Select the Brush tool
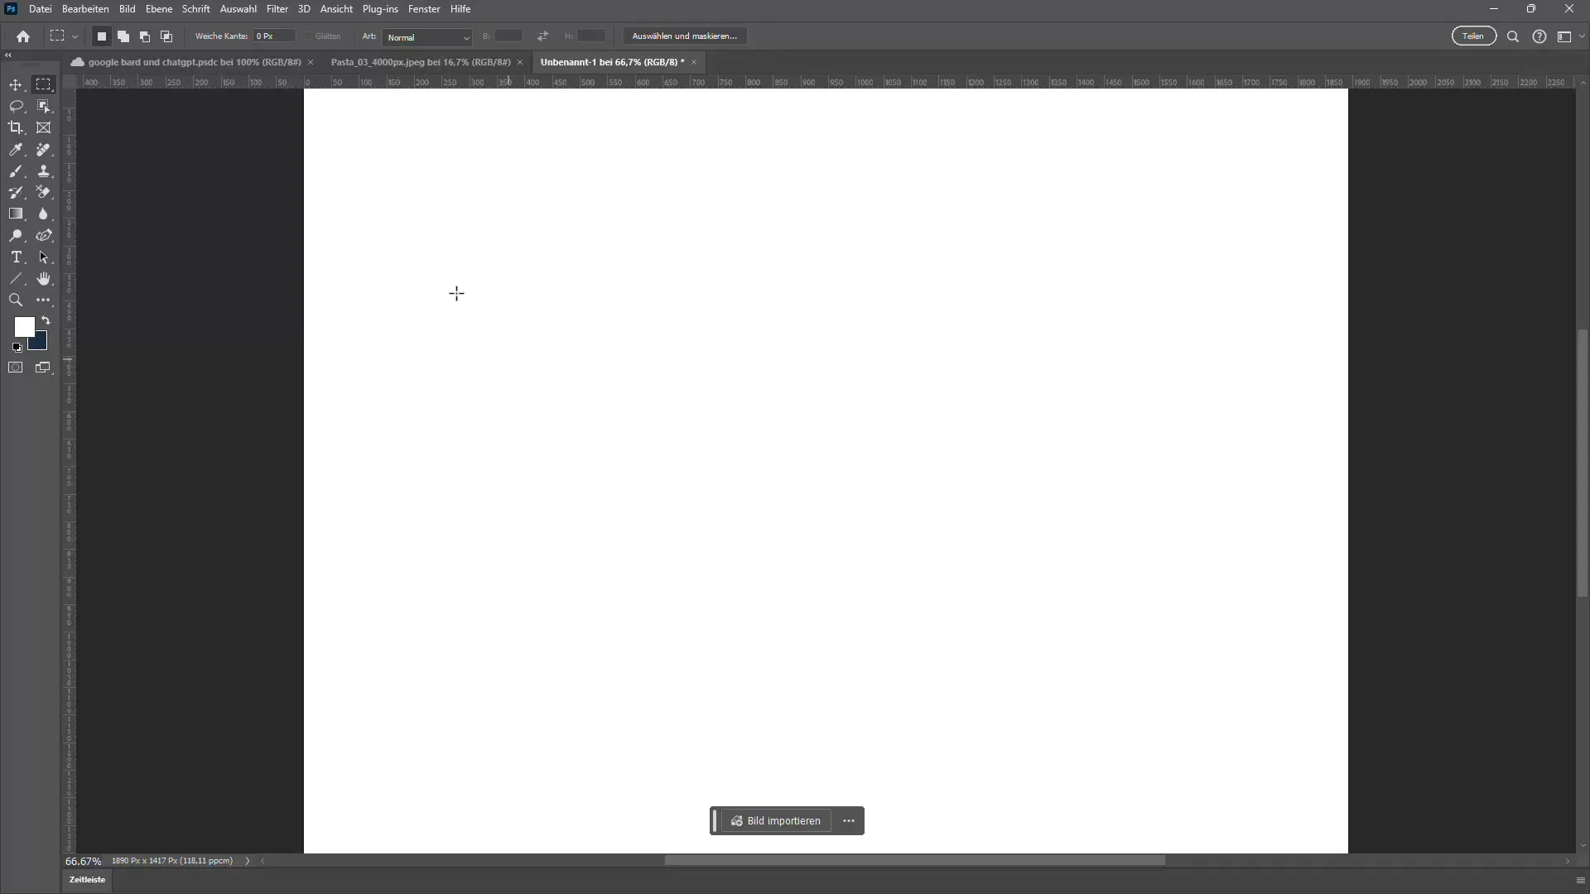This screenshot has width=1590, height=894. point(15,171)
